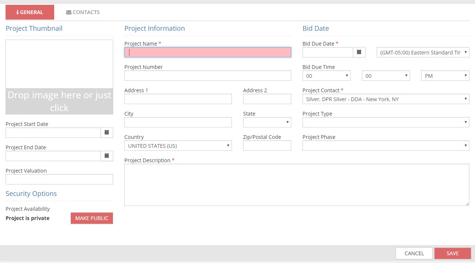The width and height of the screenshot is (475, 263).
Task: Open the Country dropdown
Action: coord(178,146)
